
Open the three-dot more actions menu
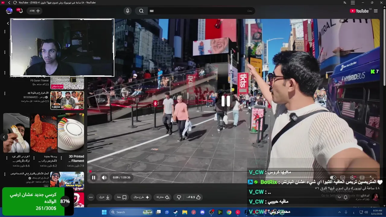pyautogui.click(x=91, y=197)
